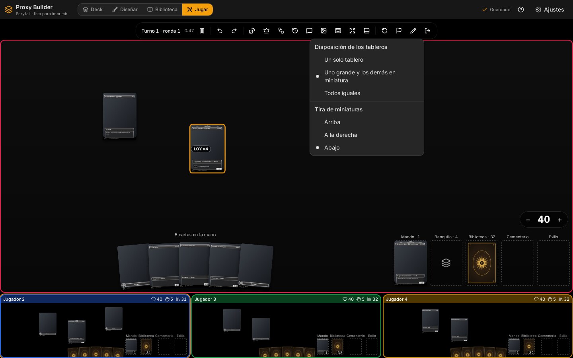This screenshot has width=573, height=358.
Task: Open the board layout dropdown icon
Action: point(366,31)
